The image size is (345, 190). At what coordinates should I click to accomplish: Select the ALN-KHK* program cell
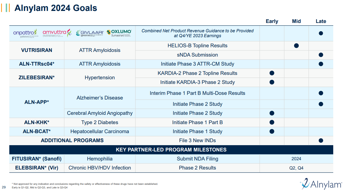[37, 122]
